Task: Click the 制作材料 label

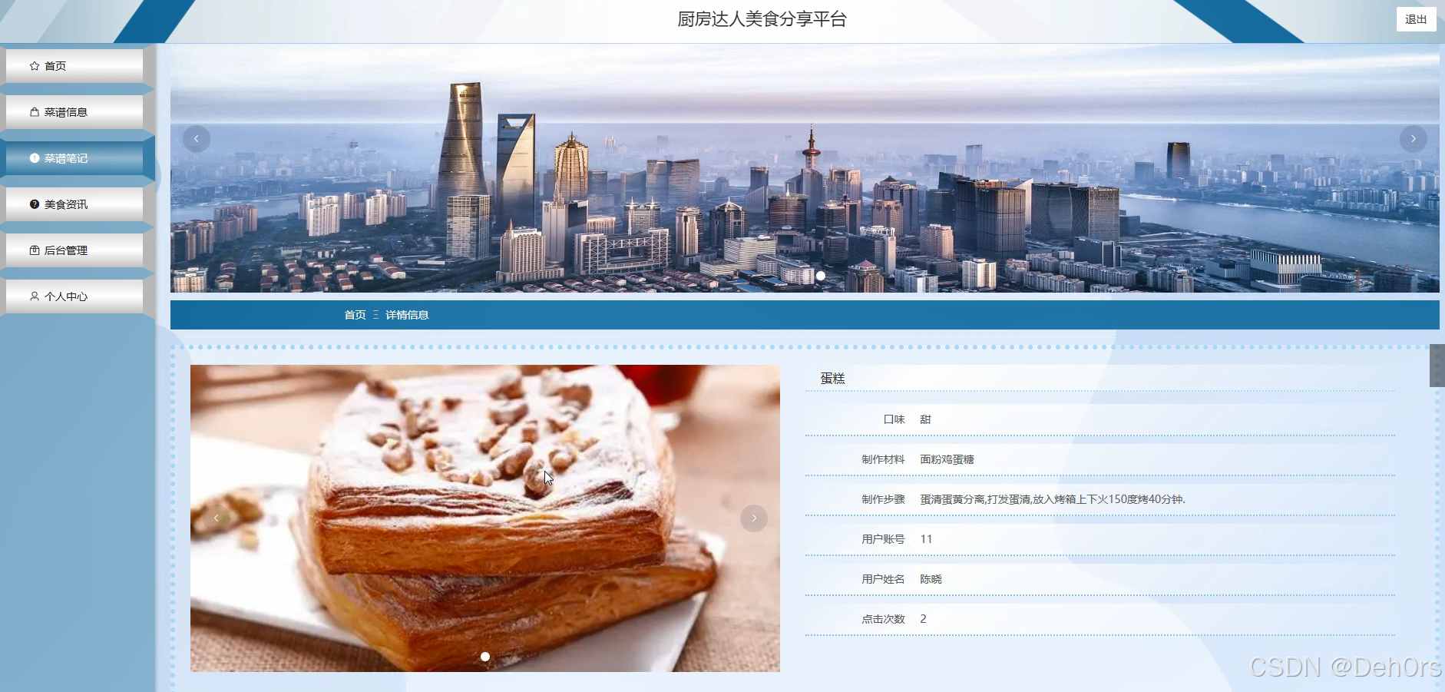Action: (883, 459)
